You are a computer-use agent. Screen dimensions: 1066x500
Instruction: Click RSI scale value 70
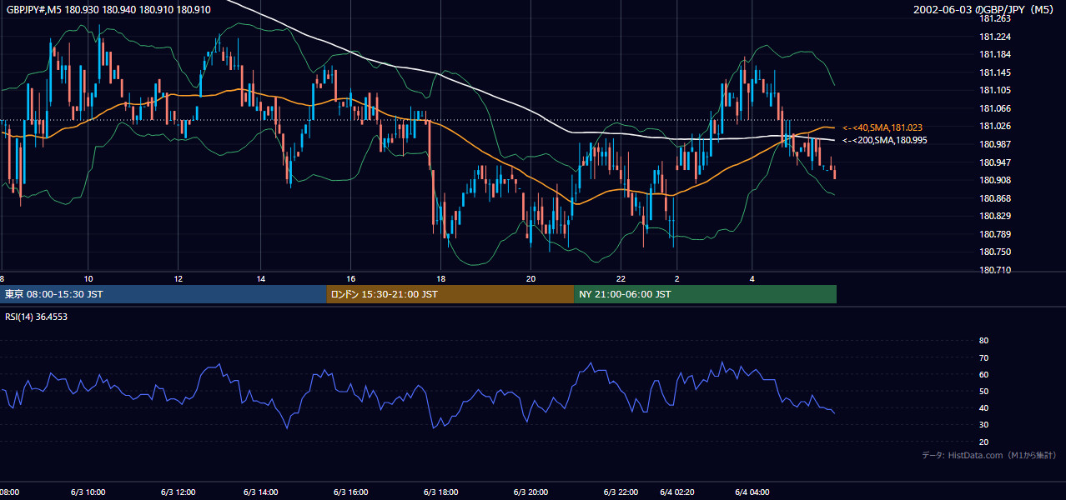(x=983, y=357)
